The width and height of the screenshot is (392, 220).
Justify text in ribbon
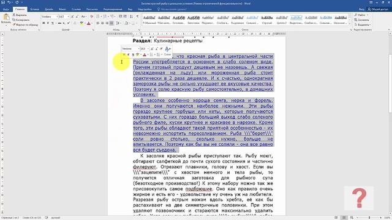pos(111,23)
